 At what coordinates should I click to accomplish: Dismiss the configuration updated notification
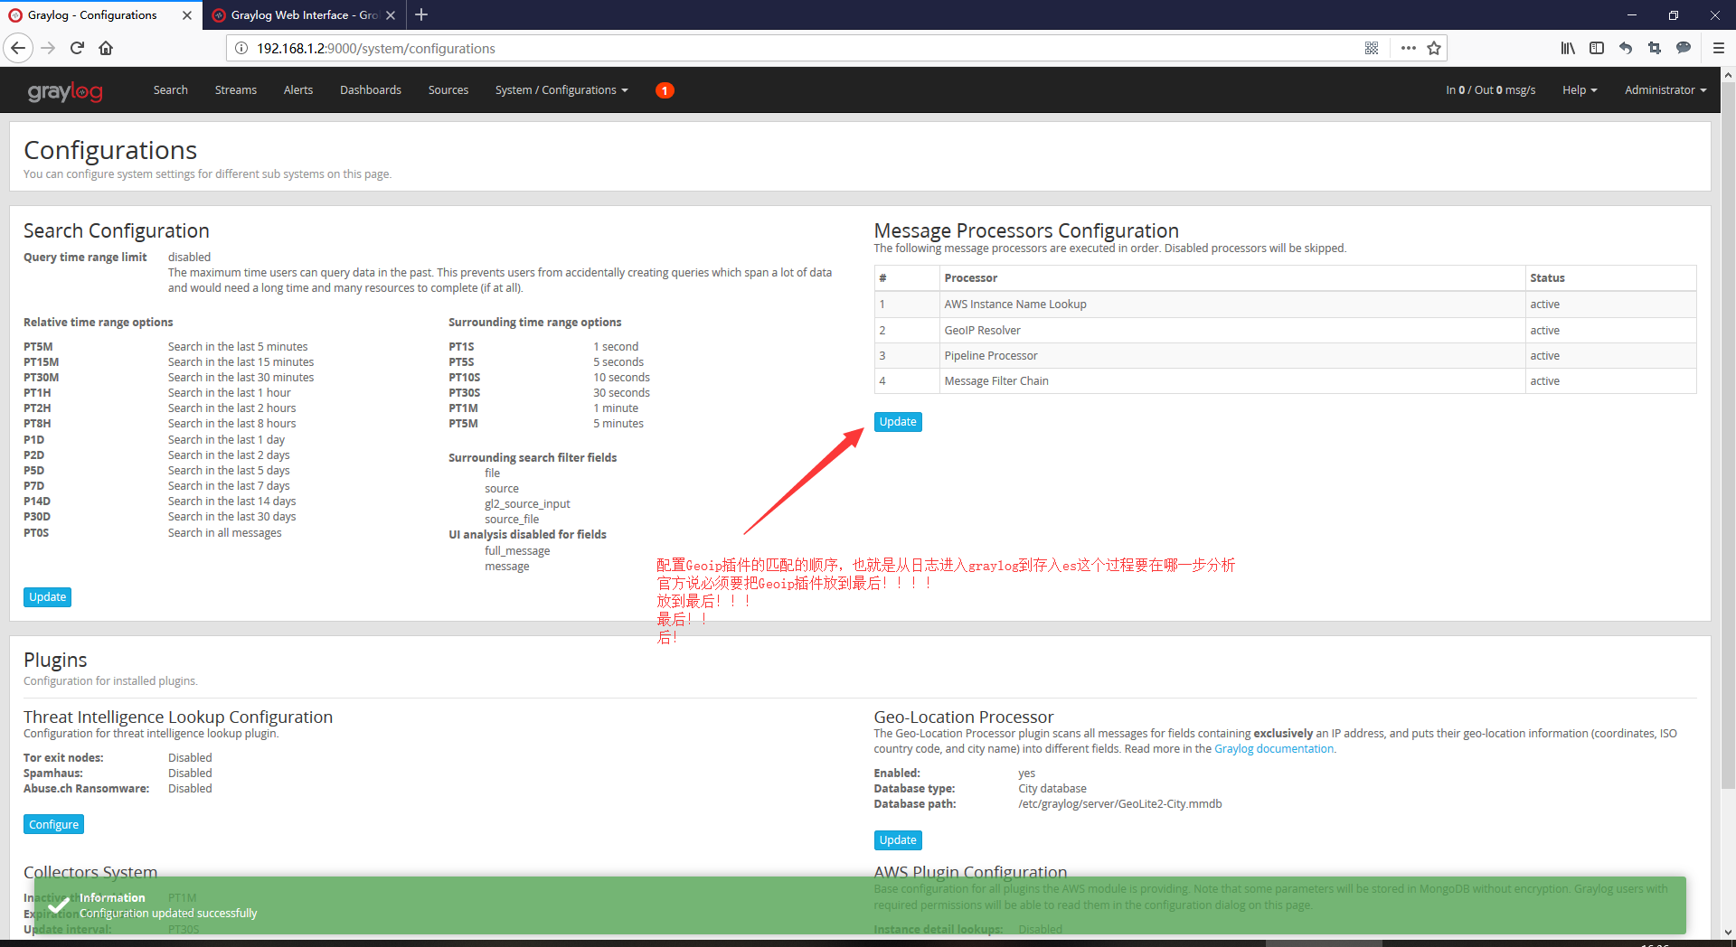coord(859,905)
